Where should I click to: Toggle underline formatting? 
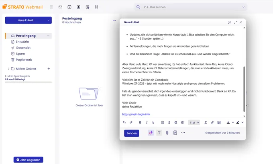pos(153,122)
